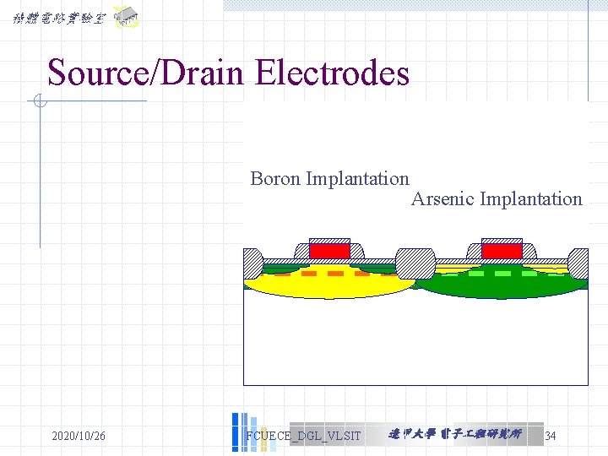Viewport: 608px width, 456px height.
Task: Click the center hatched field oxide block
Action: coord(415,263)
